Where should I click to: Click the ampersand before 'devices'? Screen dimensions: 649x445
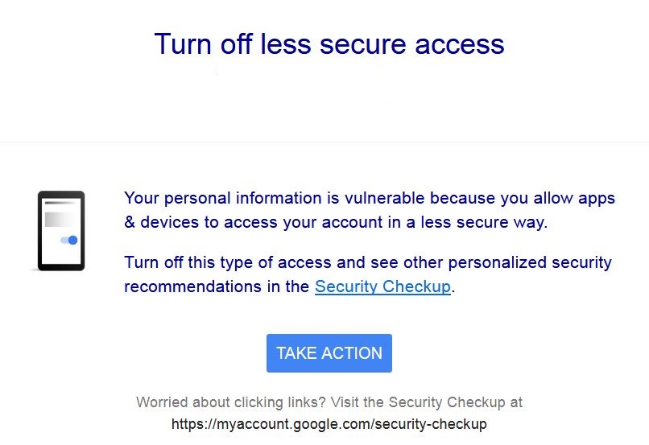point(130,222)
